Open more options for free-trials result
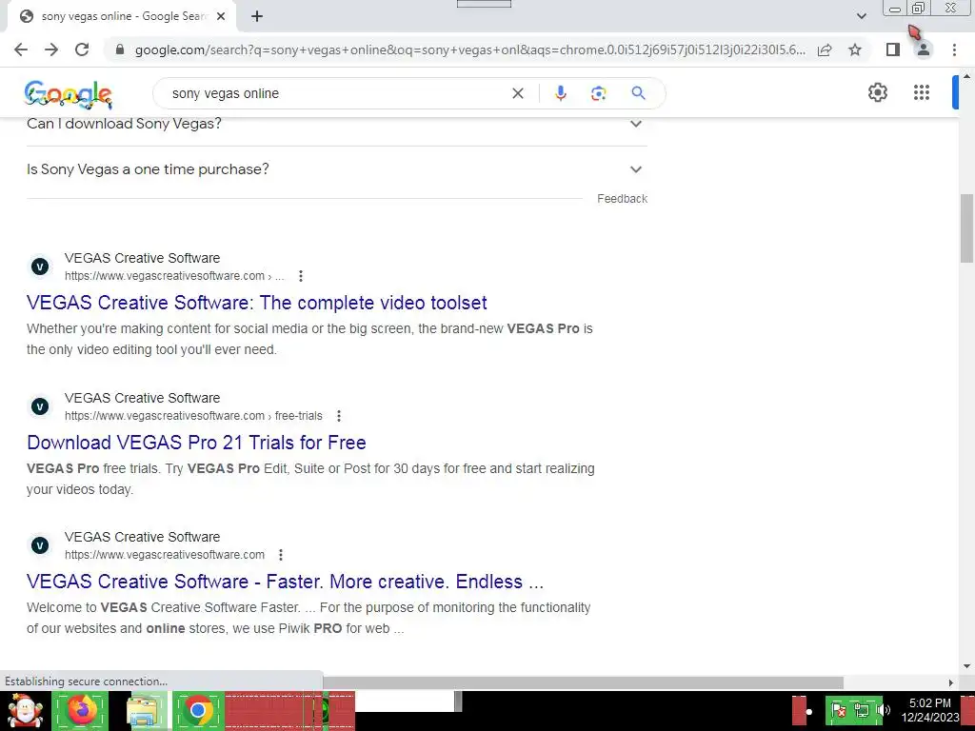Image resolution: width=975 pixels, height=731 pixels. click(338, 416)
